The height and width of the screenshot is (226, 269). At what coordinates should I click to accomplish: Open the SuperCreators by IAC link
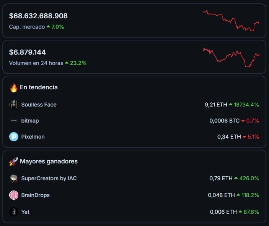(49, 178)
